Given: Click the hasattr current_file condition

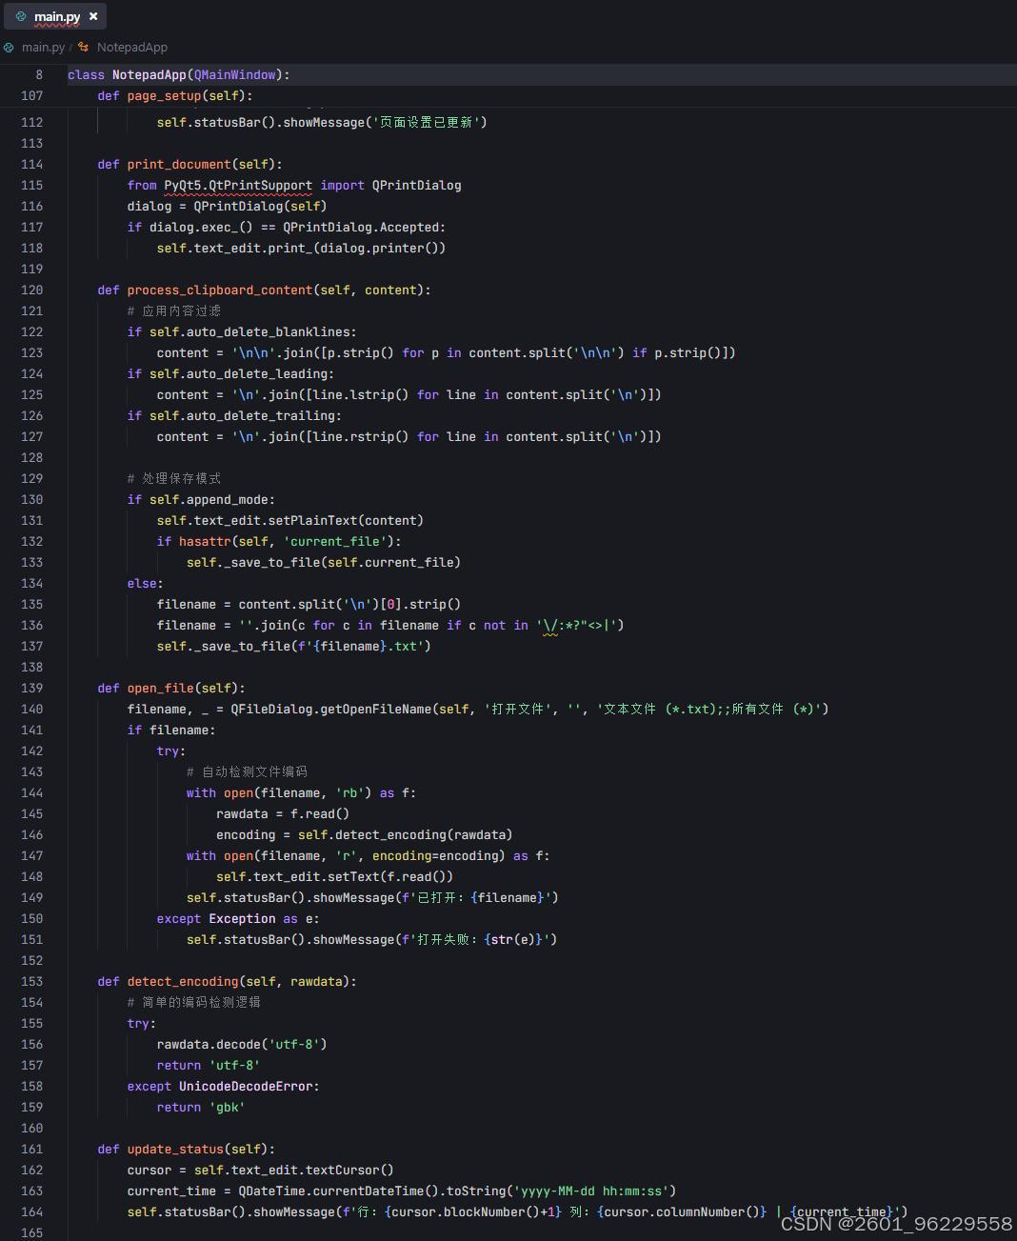Looking at the screenshot, I should (x=279, y=541).
